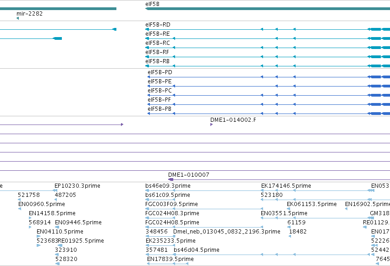Click the bs46d04.5prime EST label
This screenshot has height=266, width=390.
[x=197, y=250]
